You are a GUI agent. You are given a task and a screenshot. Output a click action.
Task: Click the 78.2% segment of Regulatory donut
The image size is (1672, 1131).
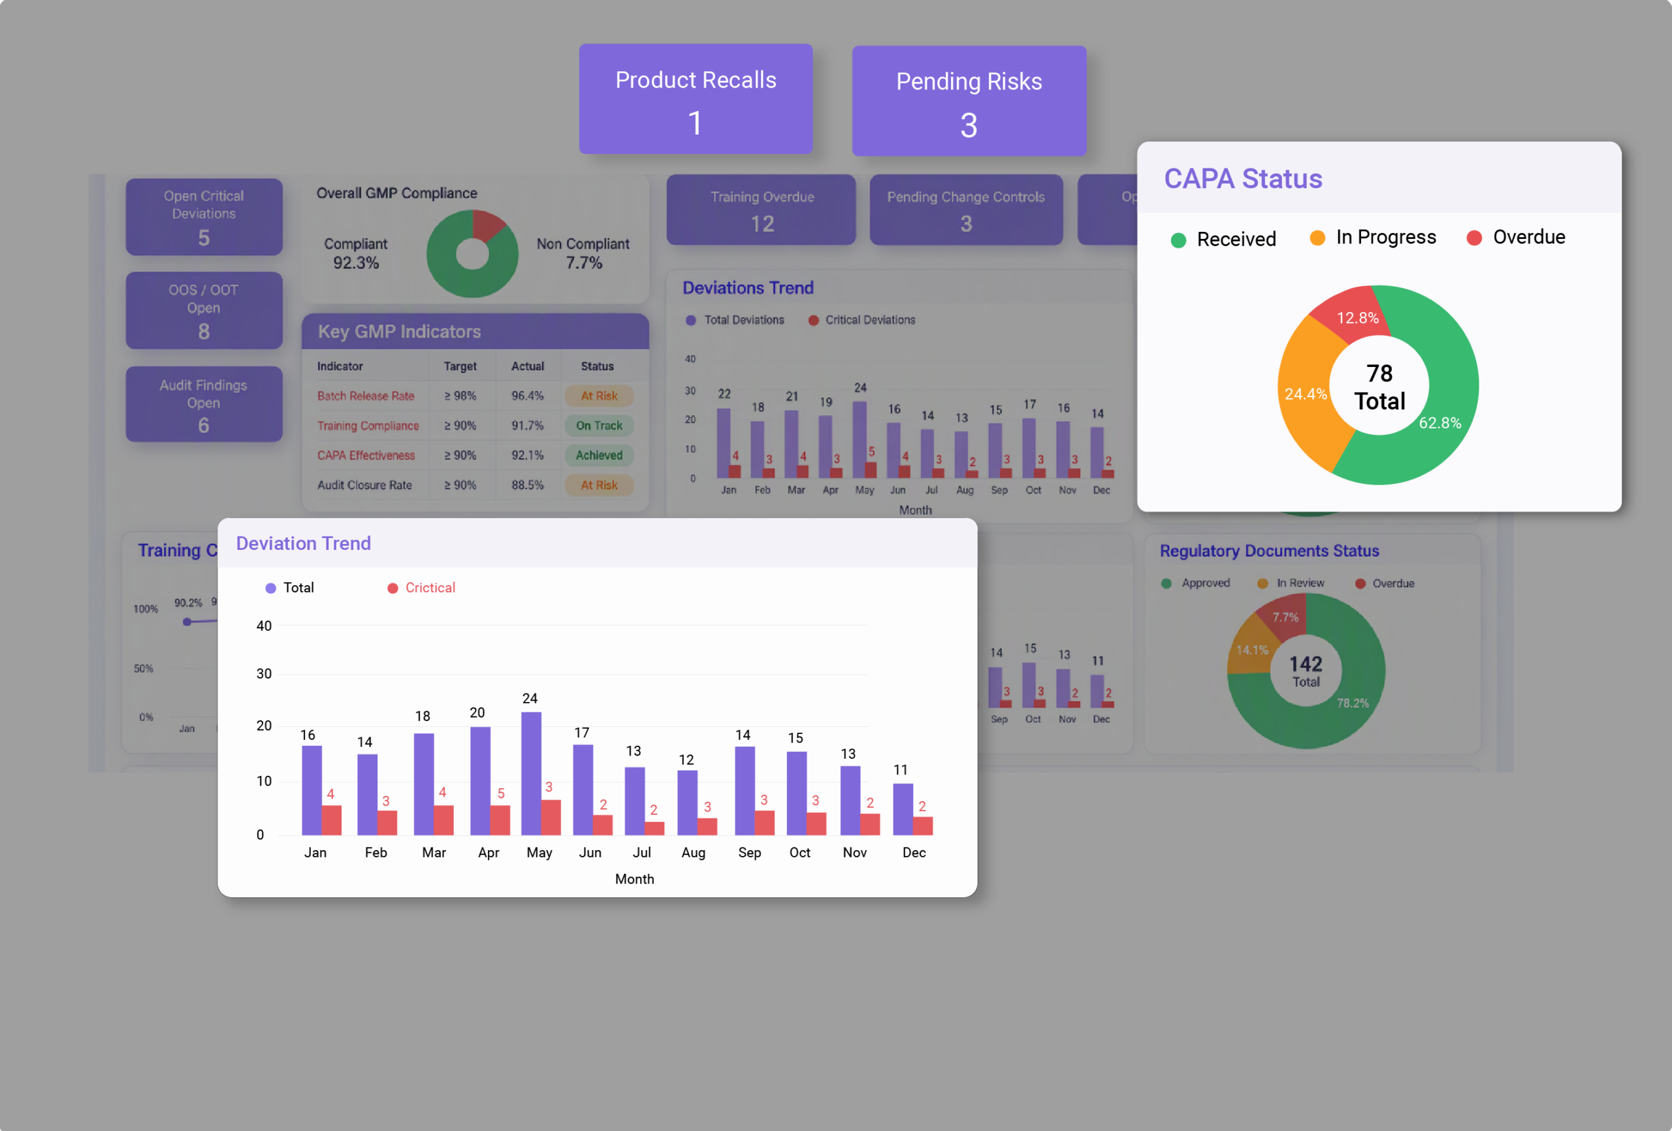1353,701
